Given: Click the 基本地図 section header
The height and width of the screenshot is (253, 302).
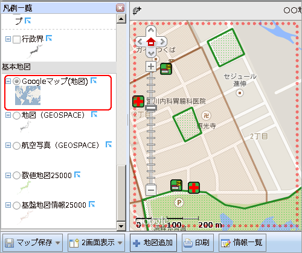Looking at the screenshot, I should 59,67.
